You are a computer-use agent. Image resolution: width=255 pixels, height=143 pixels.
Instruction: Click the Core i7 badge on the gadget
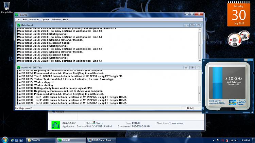[233, 102]
